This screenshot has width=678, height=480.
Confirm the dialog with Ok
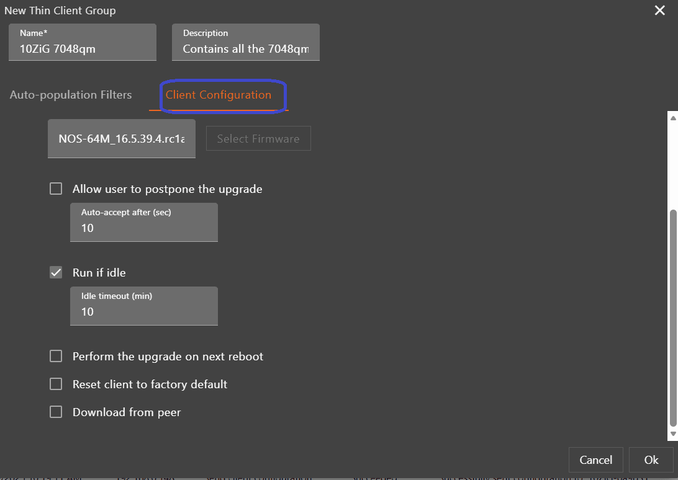click(651, 460)
